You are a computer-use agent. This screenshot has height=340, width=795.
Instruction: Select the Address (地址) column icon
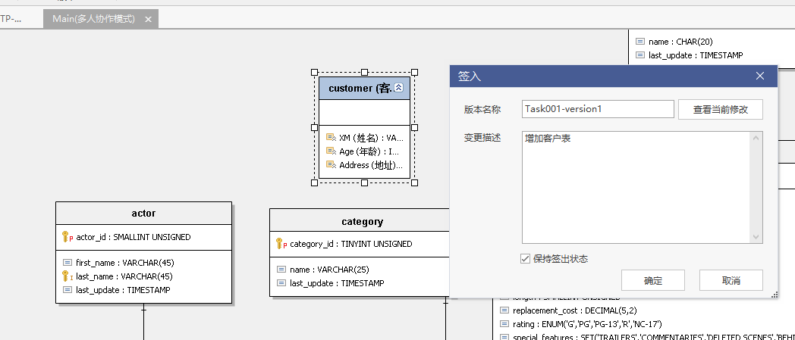[x=331, y=164]
